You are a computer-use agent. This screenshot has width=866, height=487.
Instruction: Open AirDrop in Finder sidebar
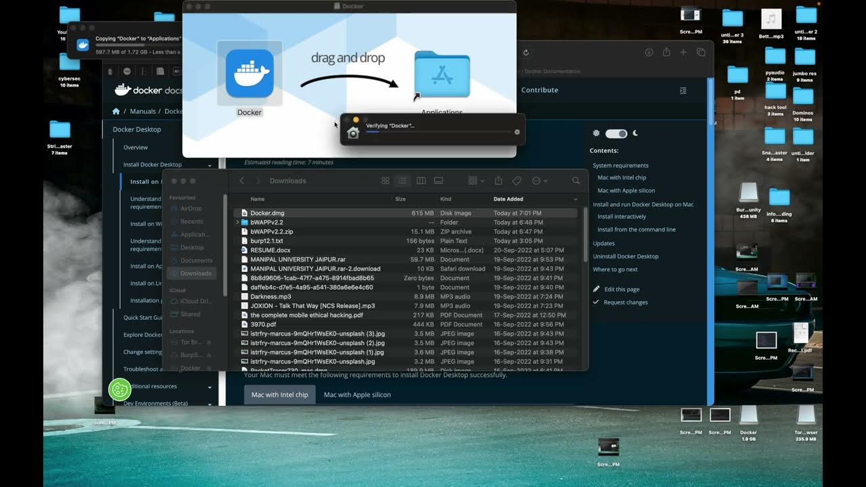191,208
